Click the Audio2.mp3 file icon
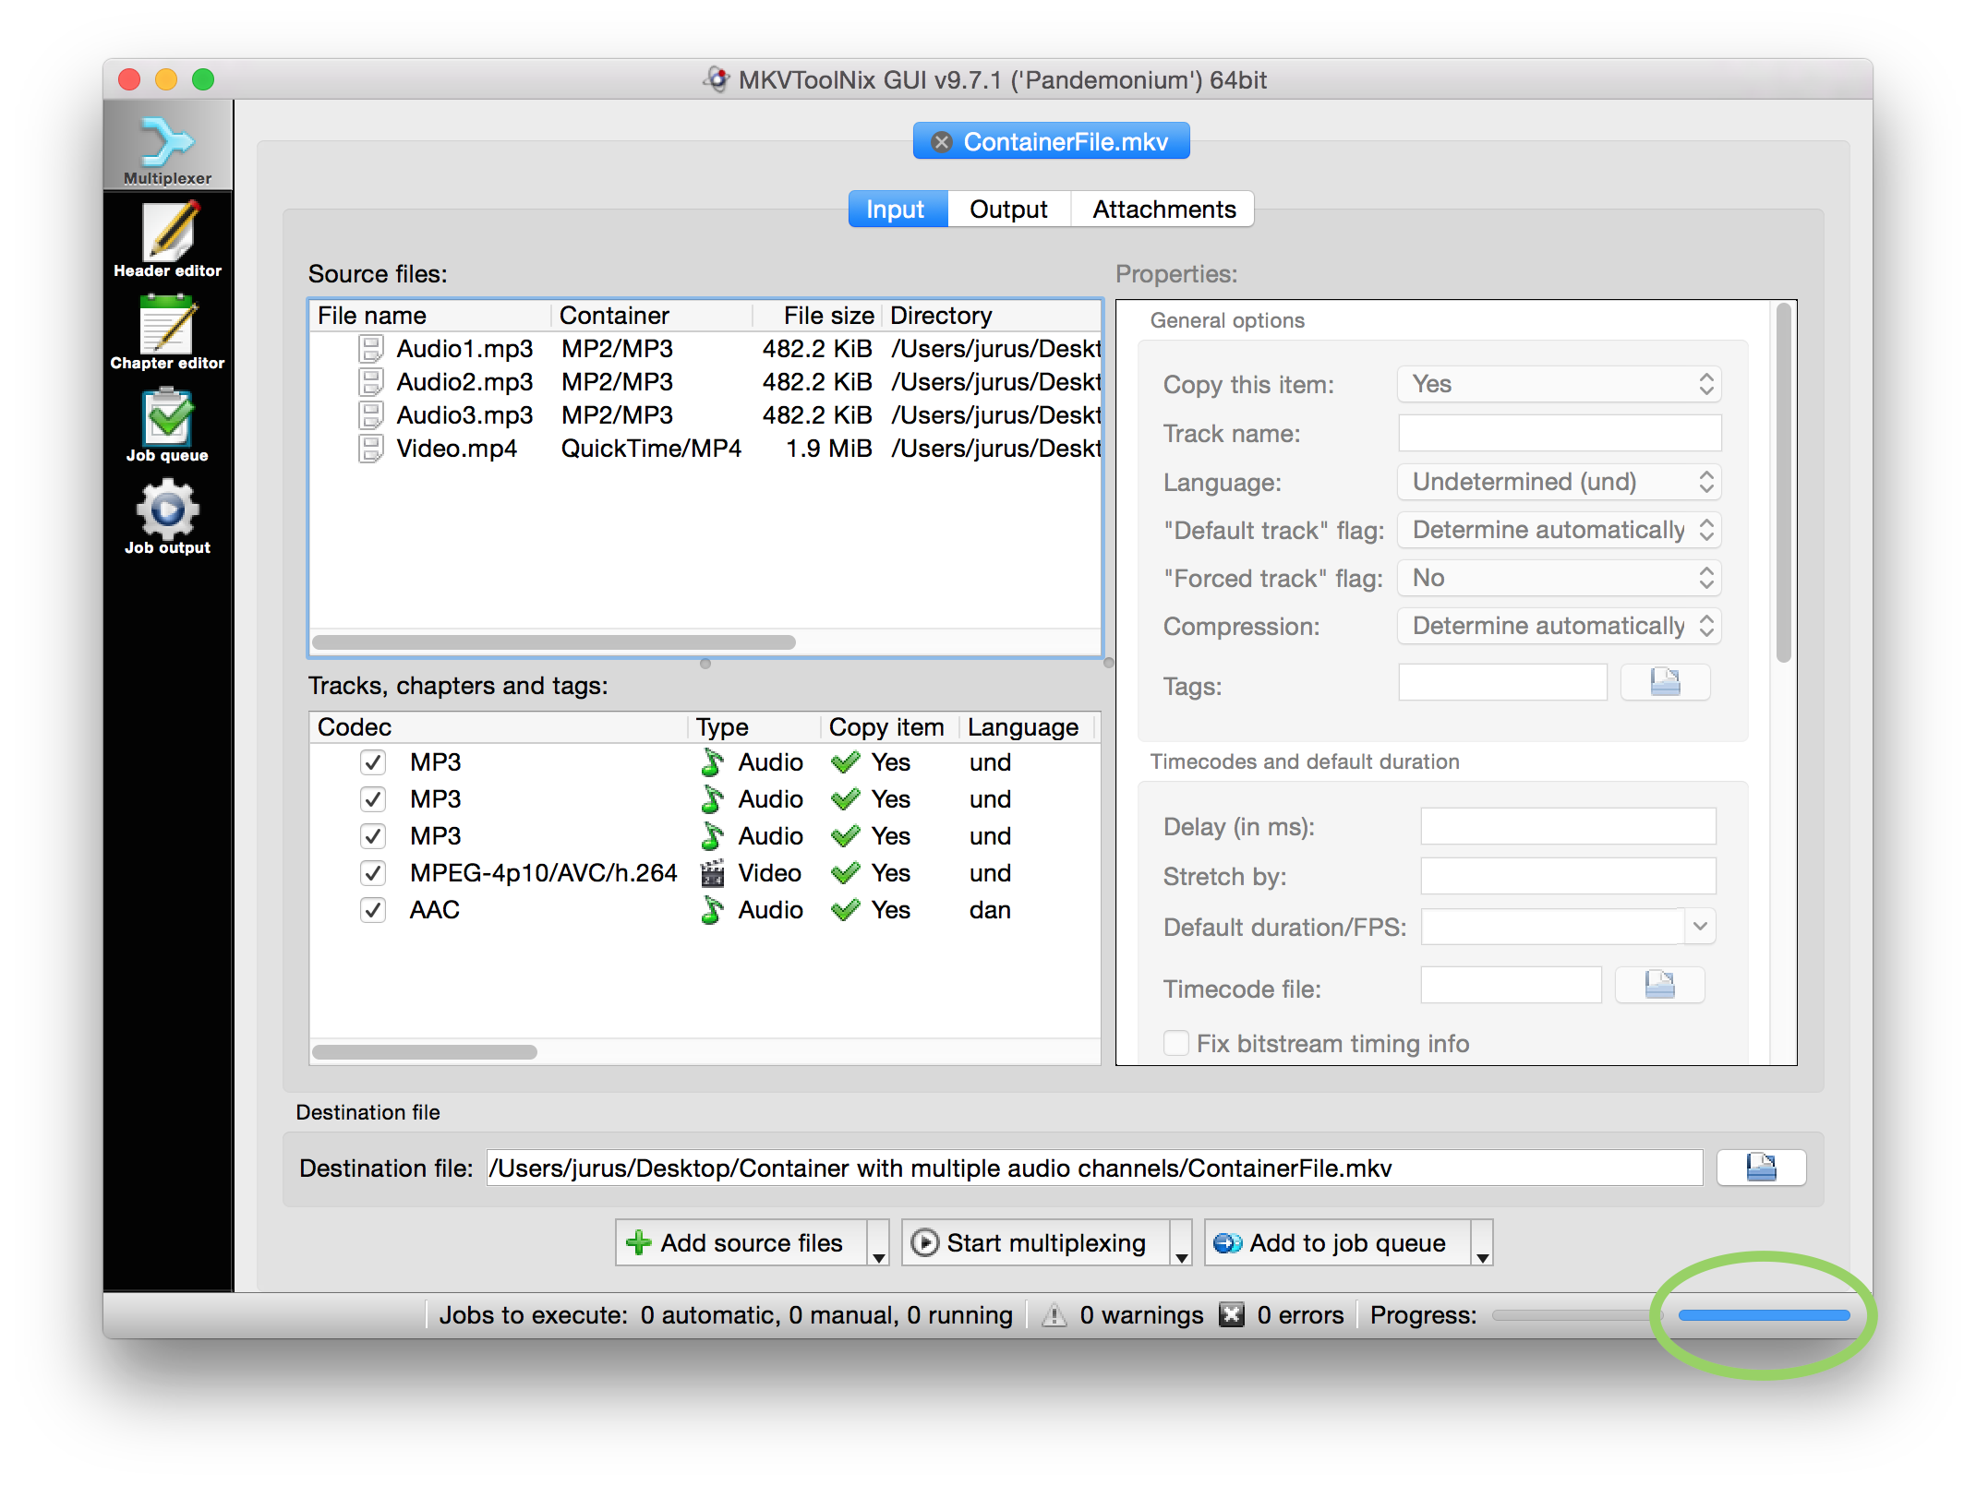 [371, 382]
